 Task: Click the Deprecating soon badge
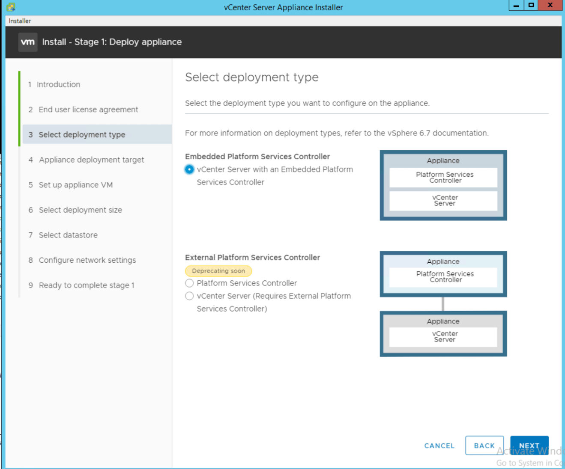(218, 271)
